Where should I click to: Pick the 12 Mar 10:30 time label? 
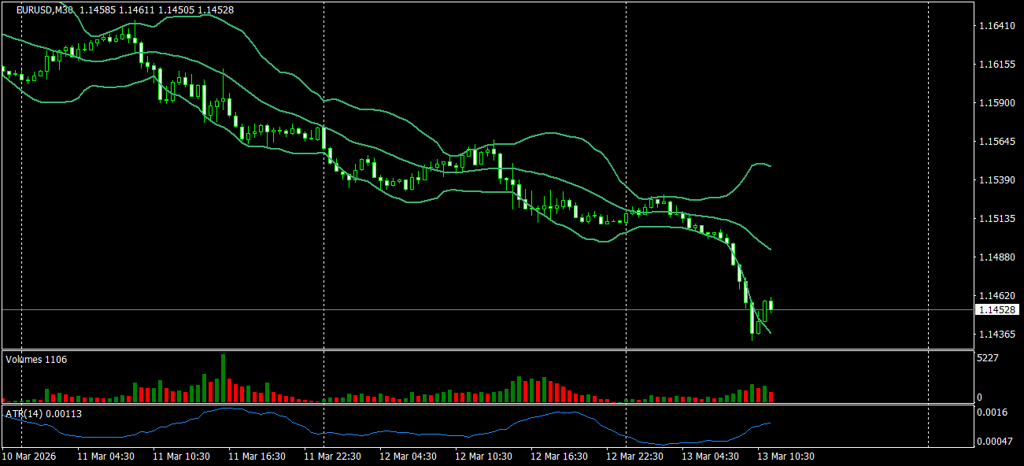[x=483, y=457]
